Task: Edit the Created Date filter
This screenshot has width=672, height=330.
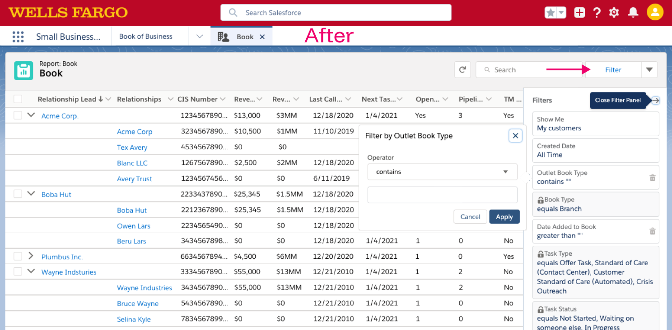Action: click(x=596, y=151)
